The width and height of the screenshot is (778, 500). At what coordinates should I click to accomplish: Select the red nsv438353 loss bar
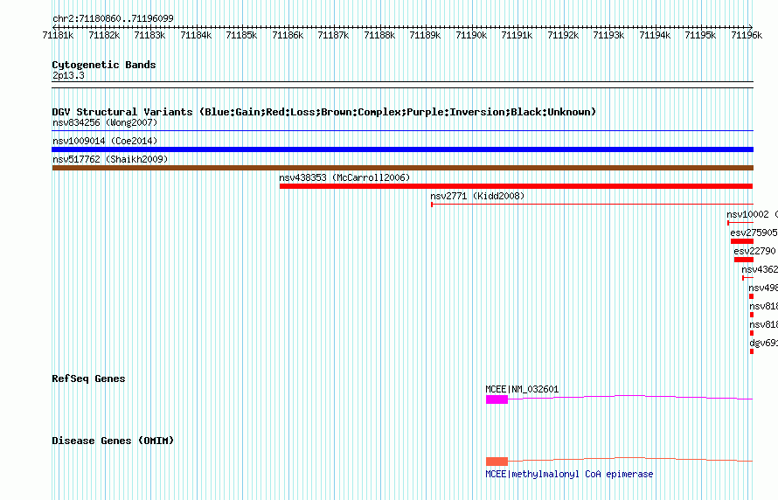pos(516,186)
